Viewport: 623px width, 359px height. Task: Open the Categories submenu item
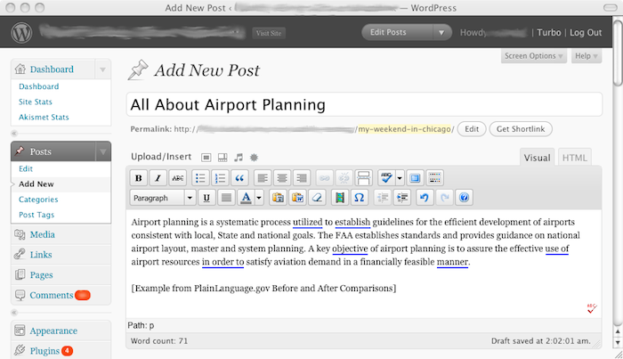click(38, 200)
